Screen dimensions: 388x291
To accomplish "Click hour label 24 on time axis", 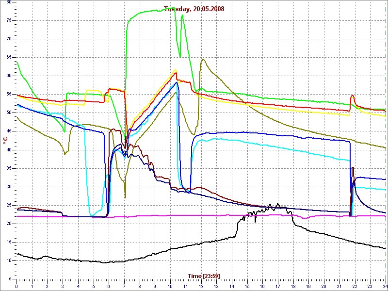I will (x=385, y=287).
